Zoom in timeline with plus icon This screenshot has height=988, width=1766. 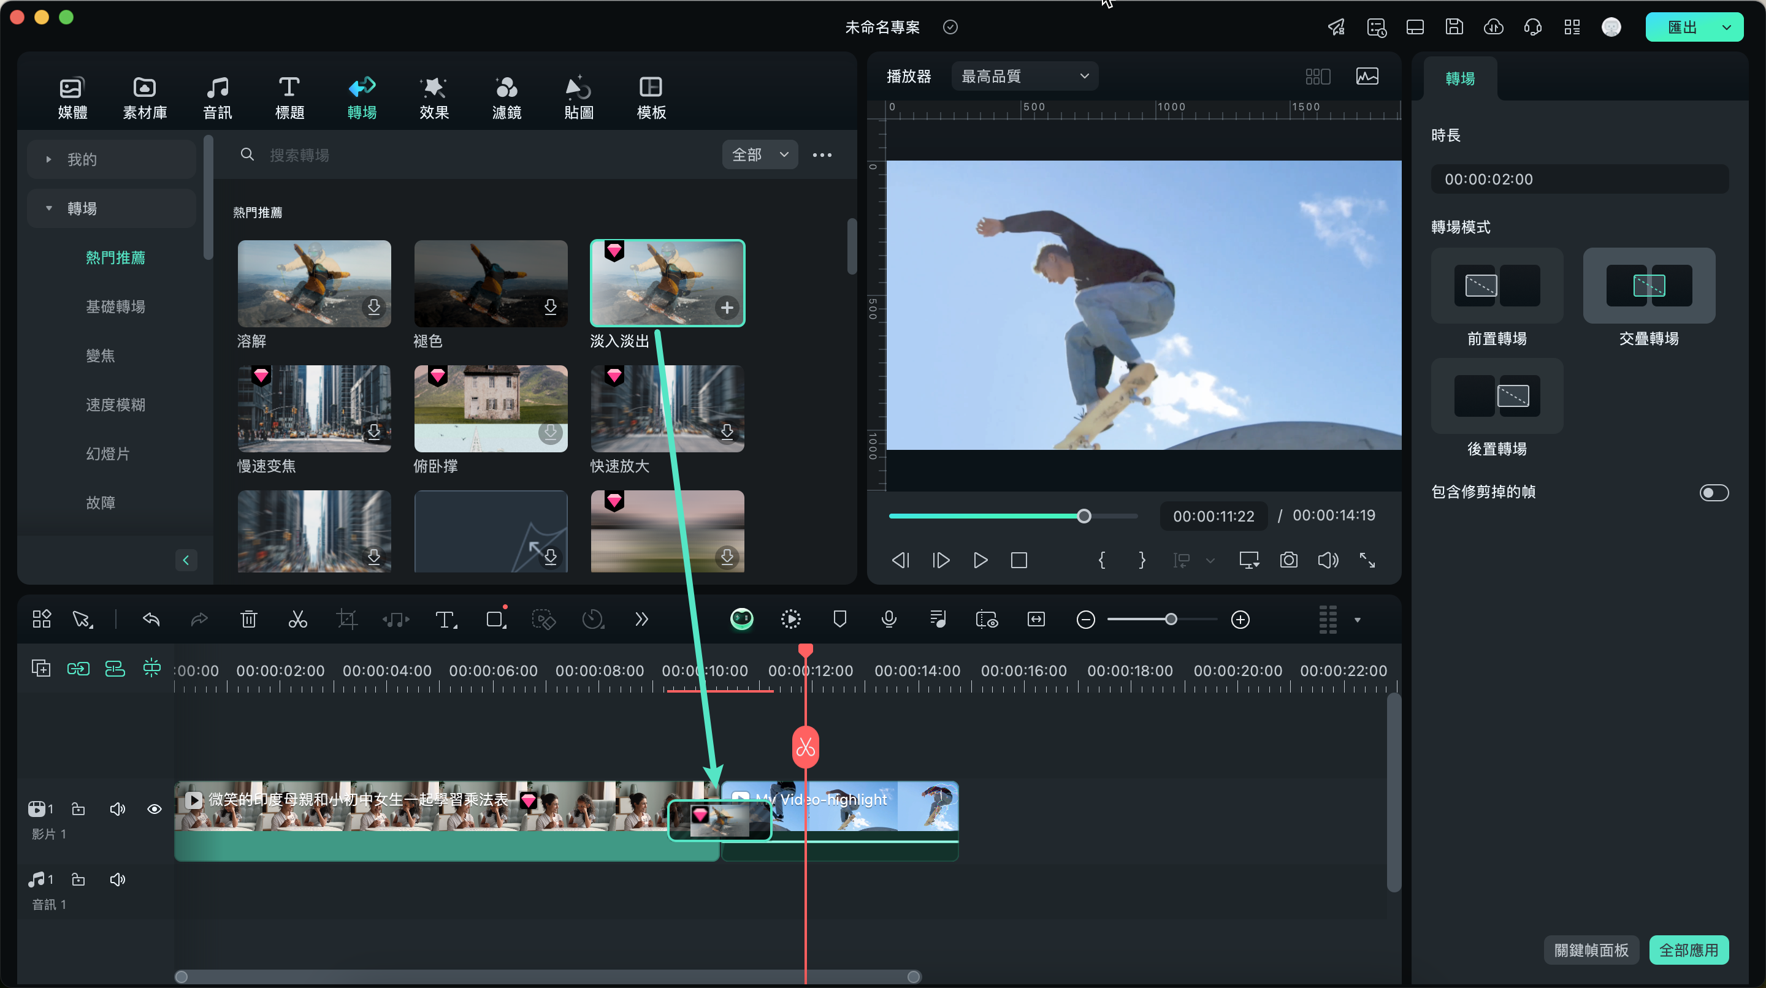1240,620
